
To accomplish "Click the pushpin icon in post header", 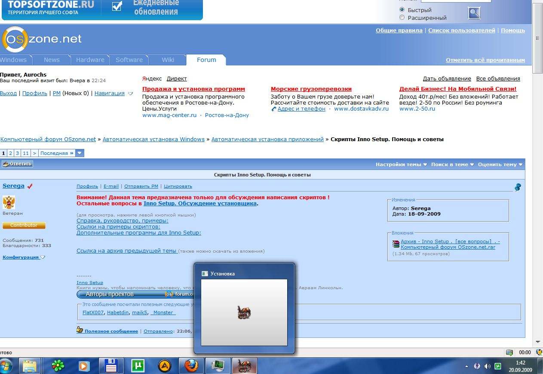I will coord(518,187).
